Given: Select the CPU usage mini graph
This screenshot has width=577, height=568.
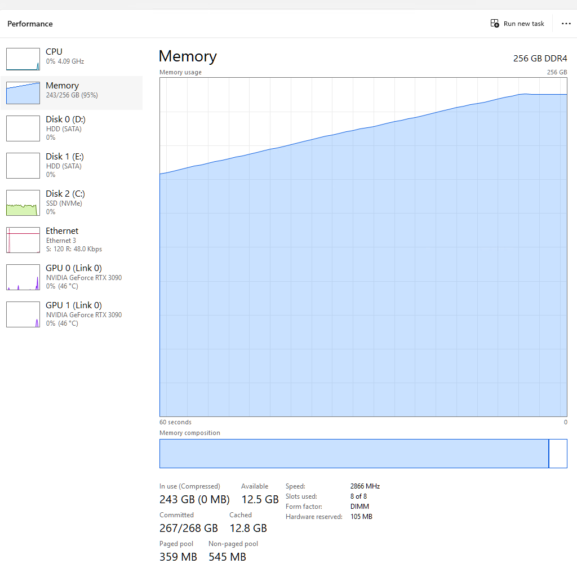Looking at the screenshot, I should pos(23,59).
